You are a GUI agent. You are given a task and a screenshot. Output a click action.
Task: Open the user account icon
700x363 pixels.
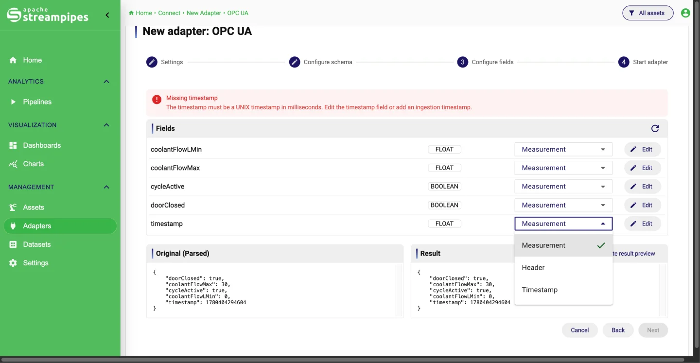click(x=685, y=13)
